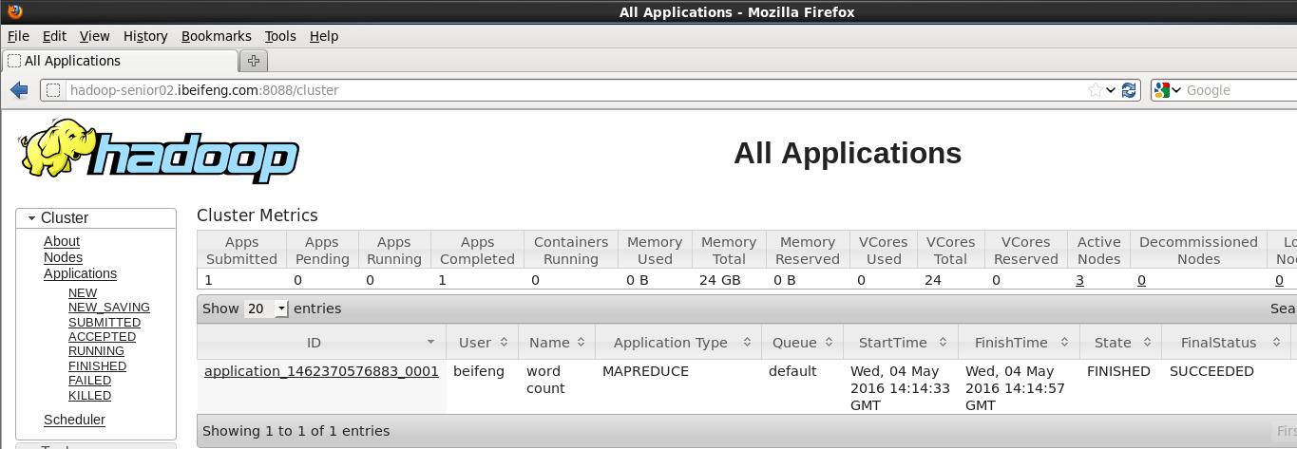This screenshot has height=449, width=1297.
Task: Click 'Showing 1 to 1 of 1 entries'
Action: tap(296, 431)
